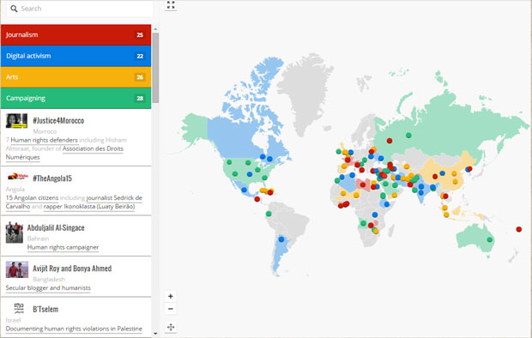Click the red marker in the Pacific Ocean

click(519, 229)
